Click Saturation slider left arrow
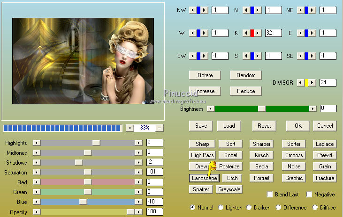 [37, 172]
